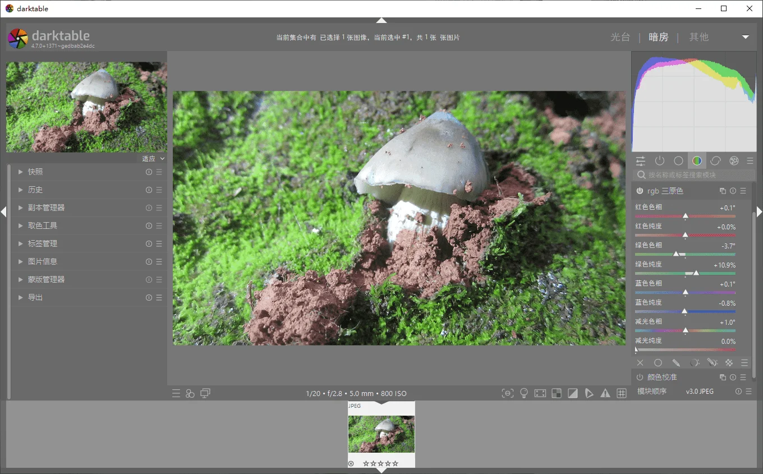This screenshot has width=763, height=474.
Task: Enable the drawn mask pencil icon
Action: [677, 362]
